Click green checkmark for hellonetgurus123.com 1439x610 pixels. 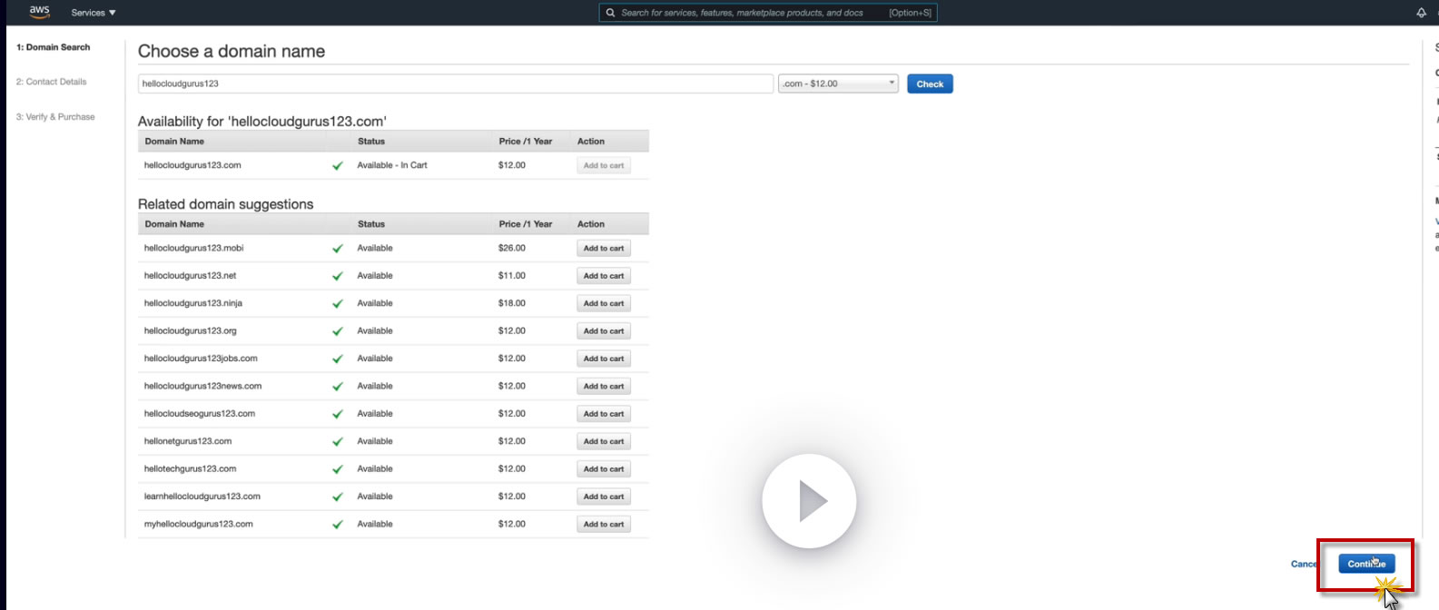(x=338, y=442)
